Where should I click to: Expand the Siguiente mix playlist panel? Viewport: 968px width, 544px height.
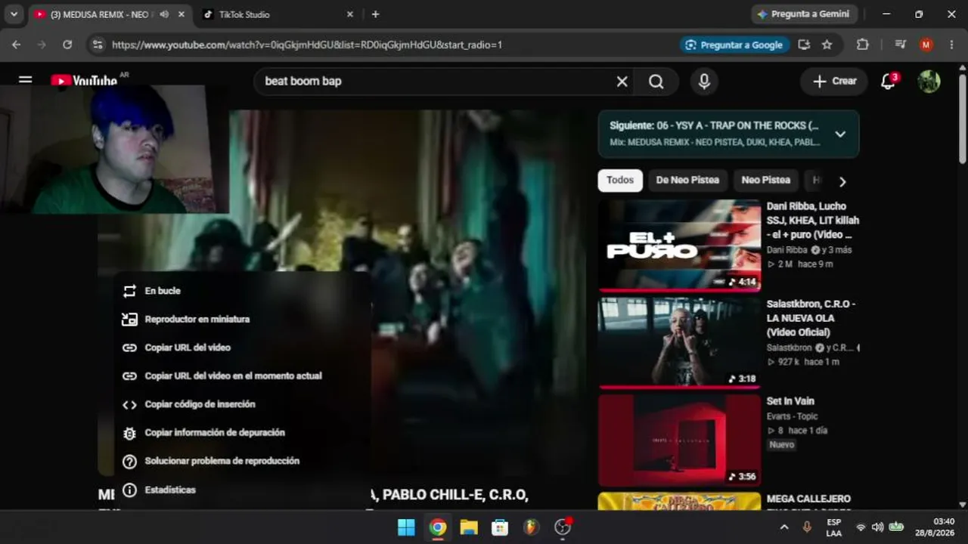(840, 134)
